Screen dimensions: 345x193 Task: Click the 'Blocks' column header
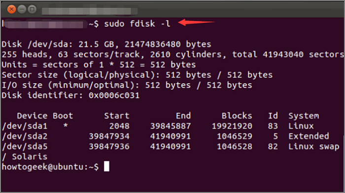pyautogui.click(x=237, y=116)
